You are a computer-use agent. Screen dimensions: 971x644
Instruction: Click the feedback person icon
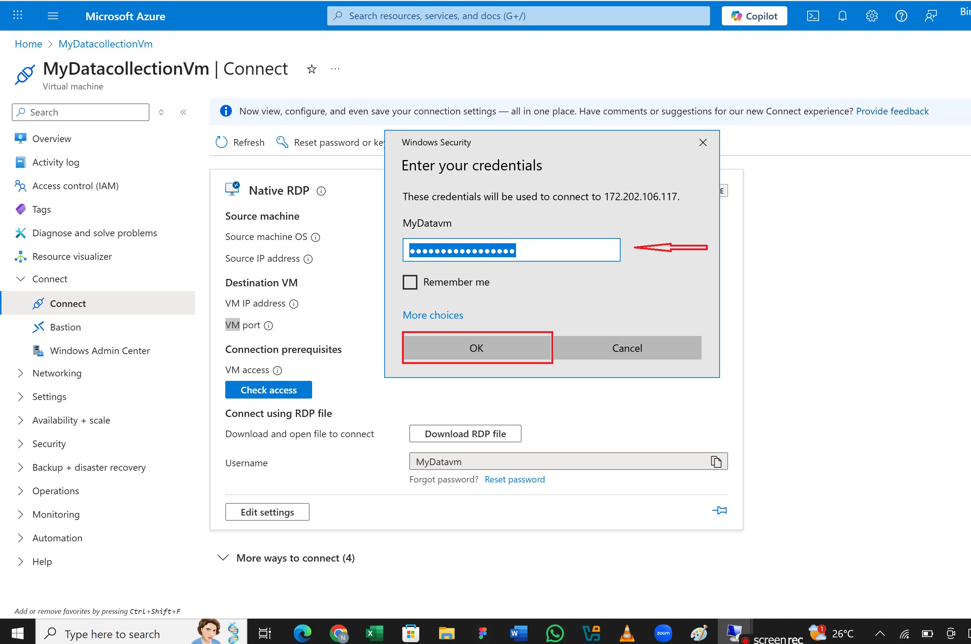coord(931,16)
